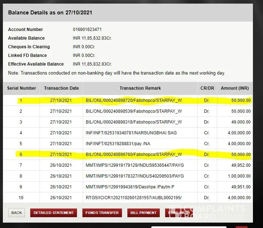
Task: Select transaction remark ending 000240898720/Fabshopco/STARPAY_W
Action: tap(134, 100)
